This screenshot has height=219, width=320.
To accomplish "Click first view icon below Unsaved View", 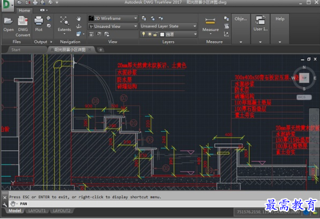I will [91, 34].
